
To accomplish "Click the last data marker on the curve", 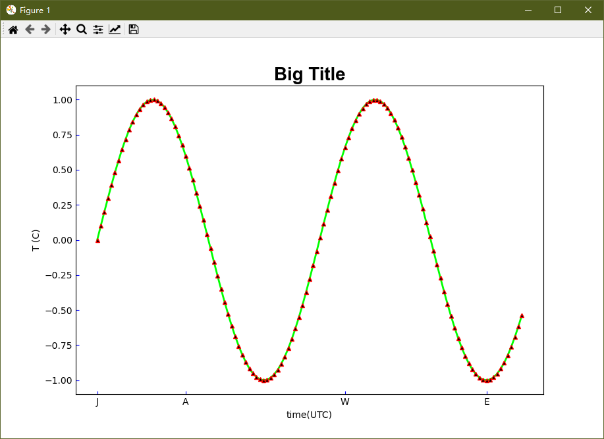I will pyautogui.click(x=522, y=316).
